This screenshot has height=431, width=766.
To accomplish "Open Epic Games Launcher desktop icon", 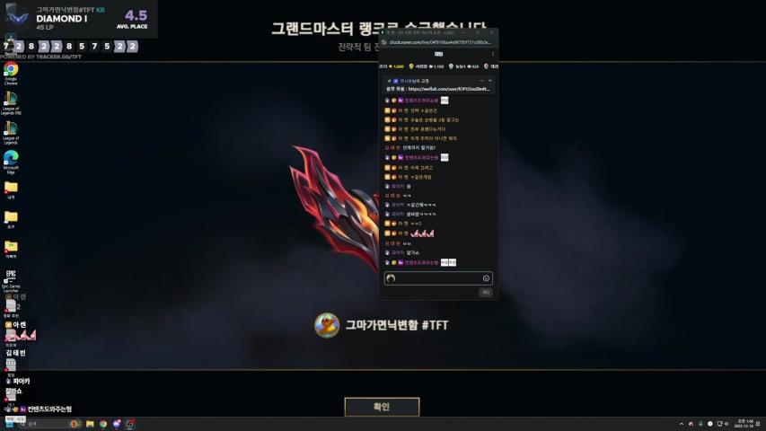I will [11, 281].
